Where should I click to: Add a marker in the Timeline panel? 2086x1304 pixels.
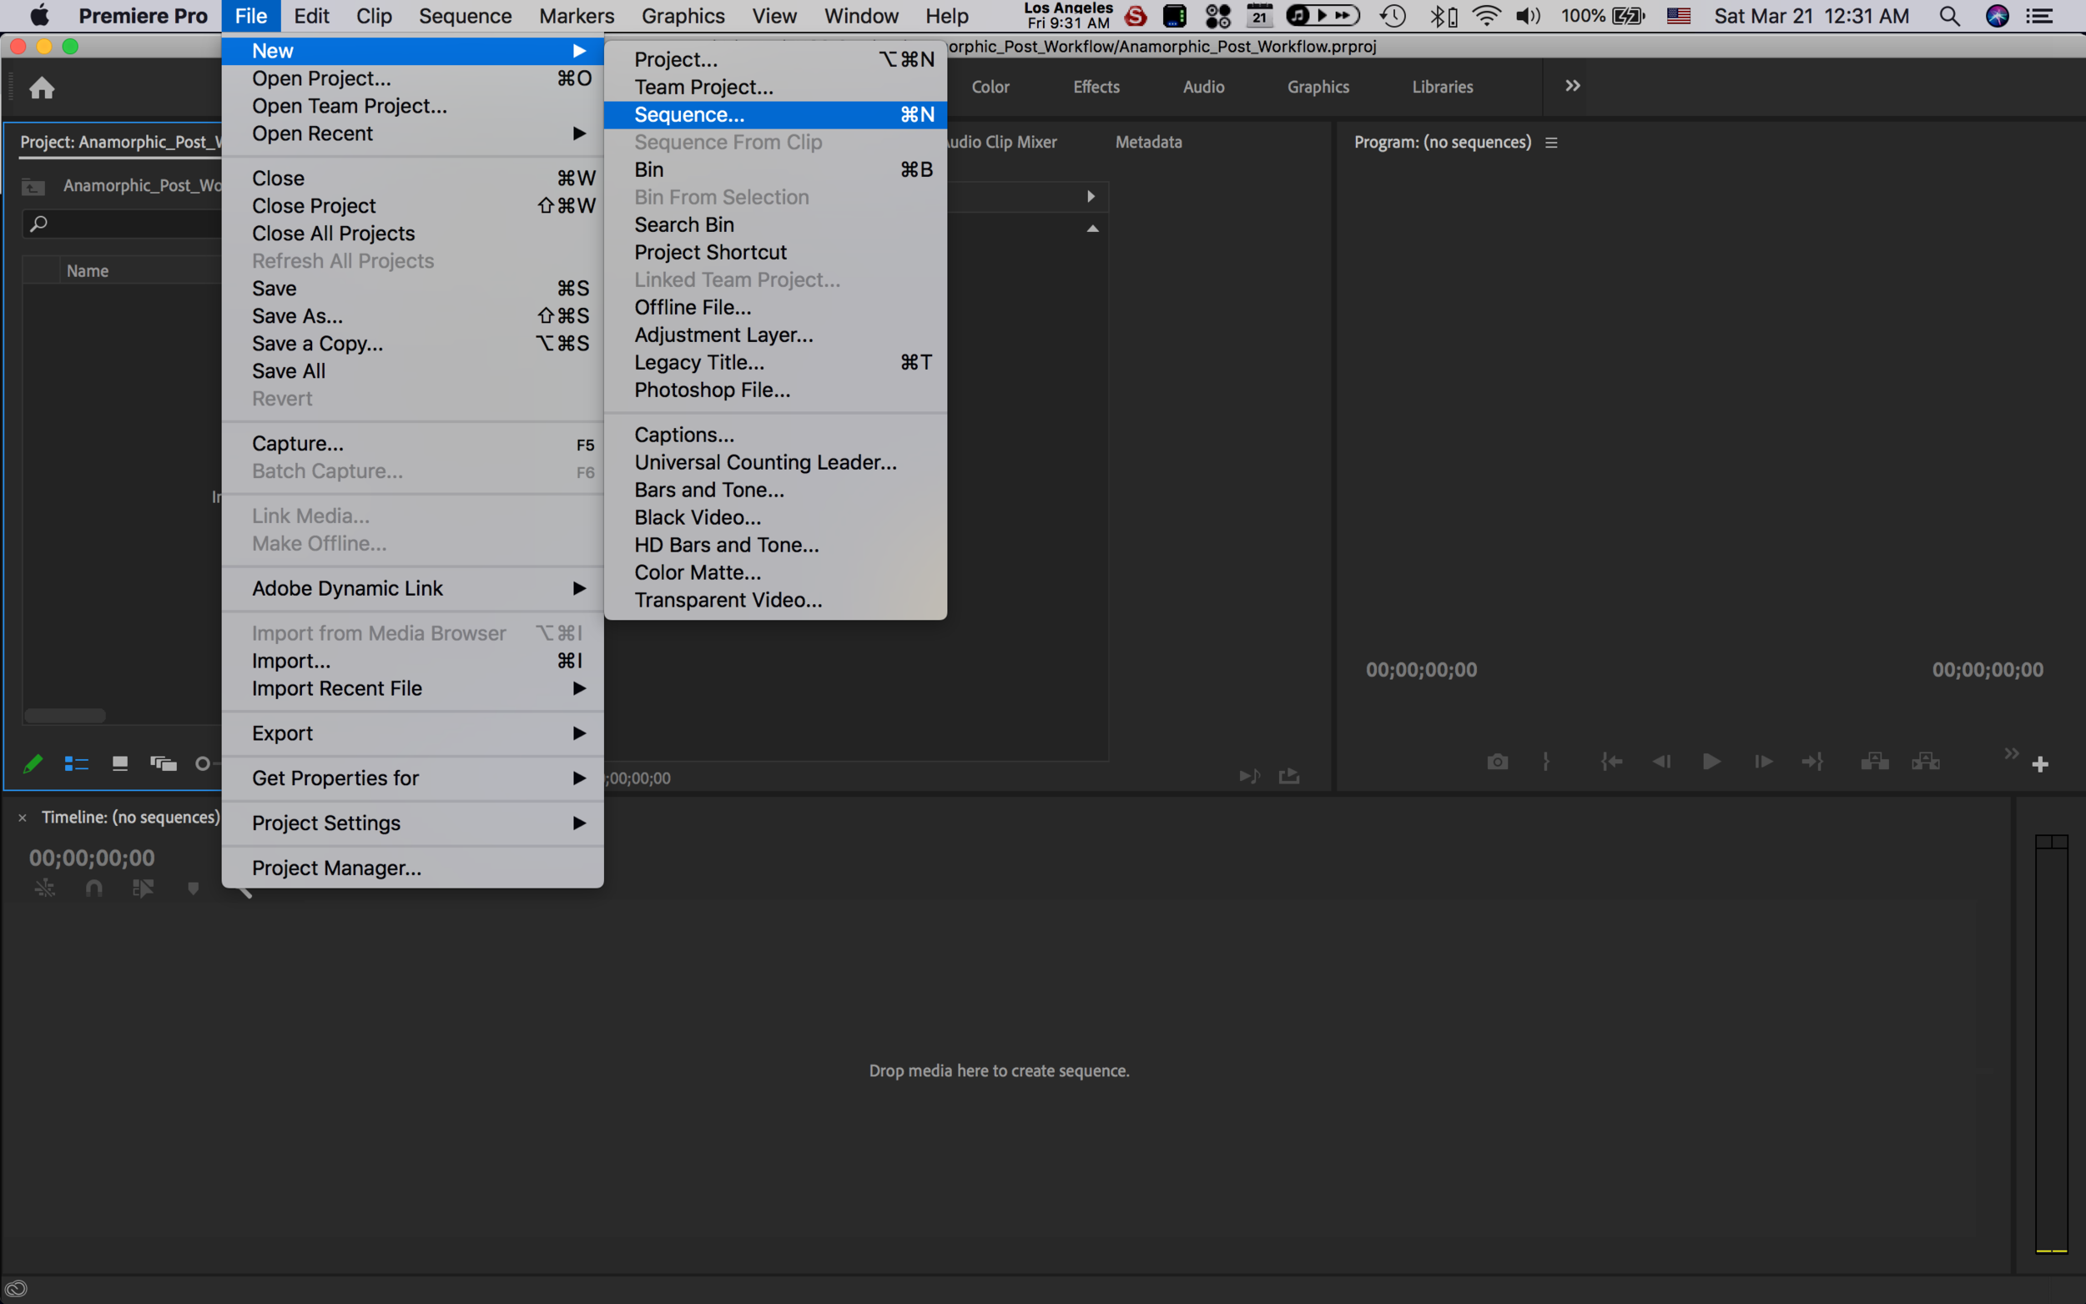(x=194, y=888)
